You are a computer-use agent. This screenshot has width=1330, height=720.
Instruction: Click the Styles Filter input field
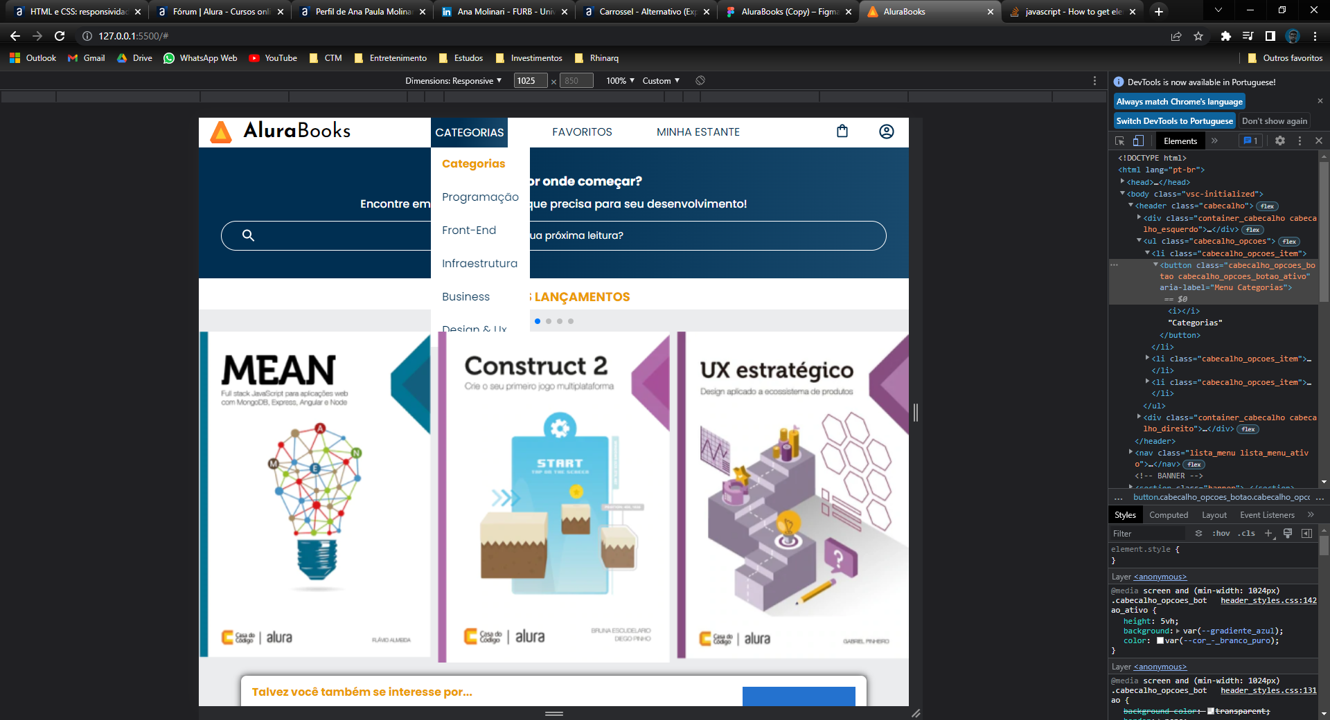click(x=1148, y=533)
